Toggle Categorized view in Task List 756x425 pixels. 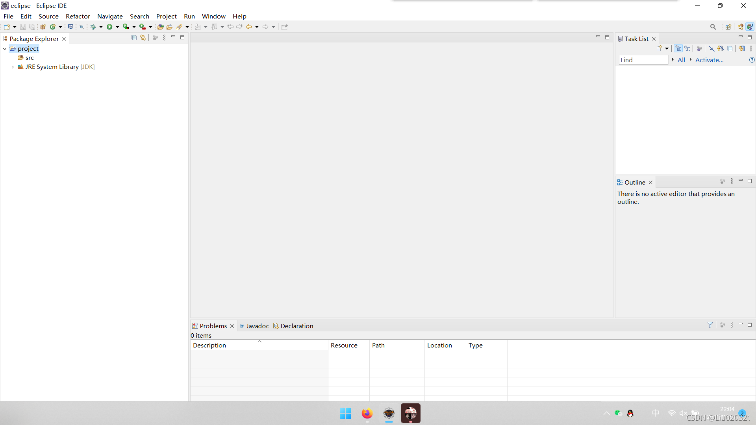[x=678, y=48]
